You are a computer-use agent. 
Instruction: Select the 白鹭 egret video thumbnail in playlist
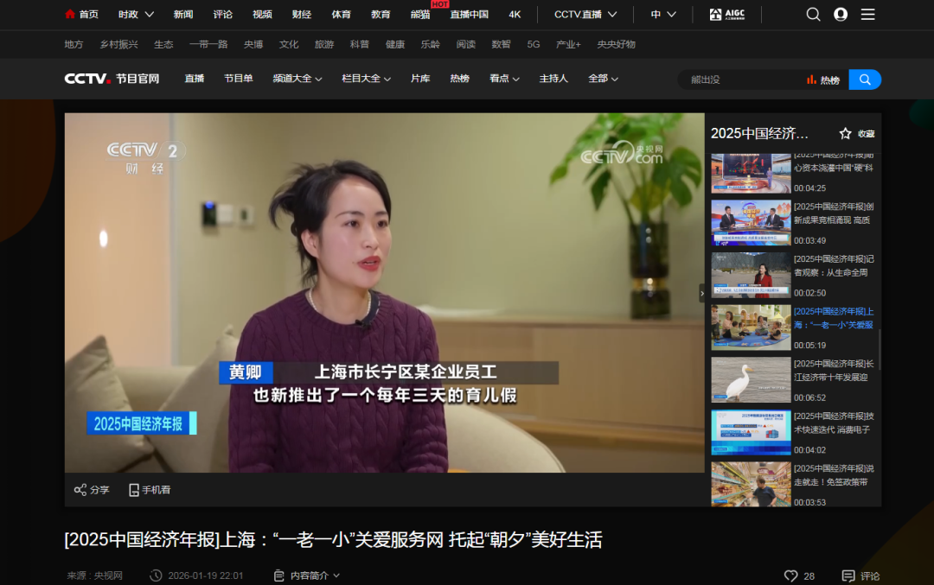(751, 379)
